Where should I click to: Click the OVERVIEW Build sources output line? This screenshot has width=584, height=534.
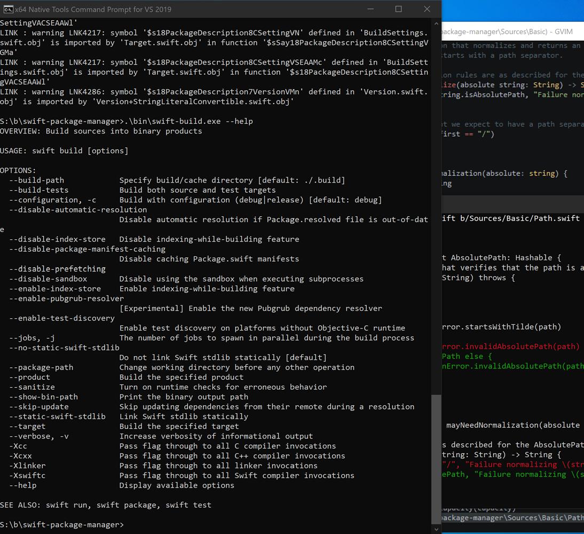point(96,131)
